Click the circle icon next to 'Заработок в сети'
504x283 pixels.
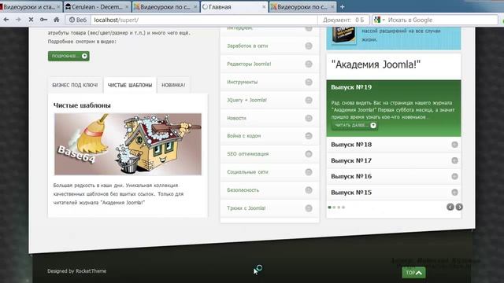(x=309, y=46)
